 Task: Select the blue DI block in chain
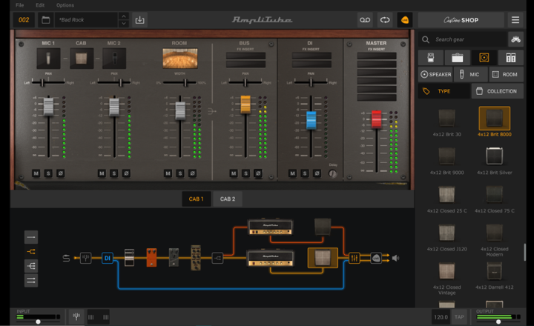[x=108, y=258]
